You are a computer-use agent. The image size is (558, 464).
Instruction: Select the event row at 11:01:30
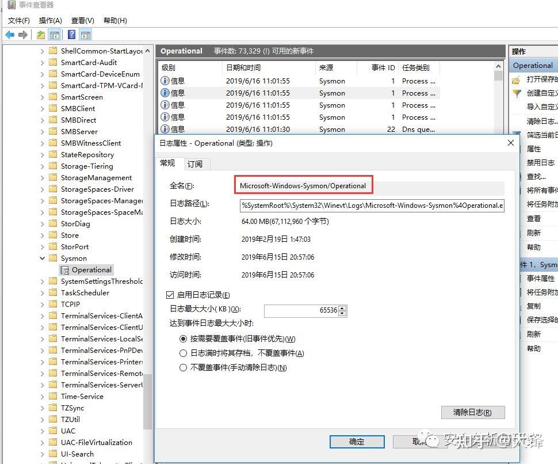point(299,130)
